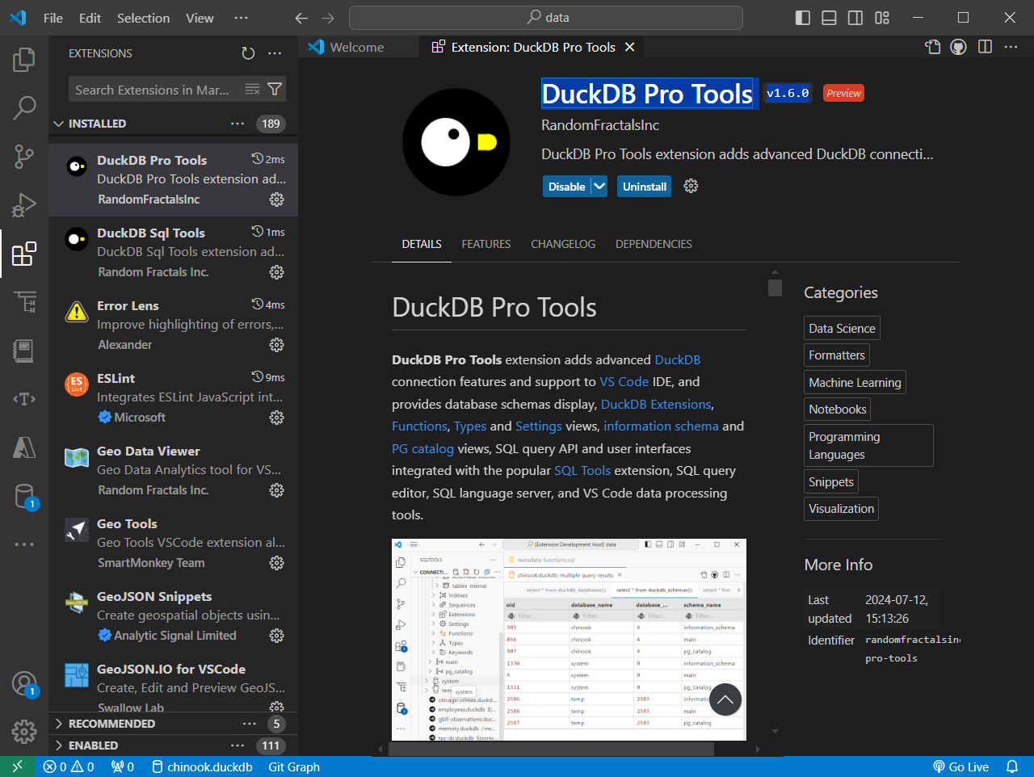Select the Machine Learning category

coord(855,382)
